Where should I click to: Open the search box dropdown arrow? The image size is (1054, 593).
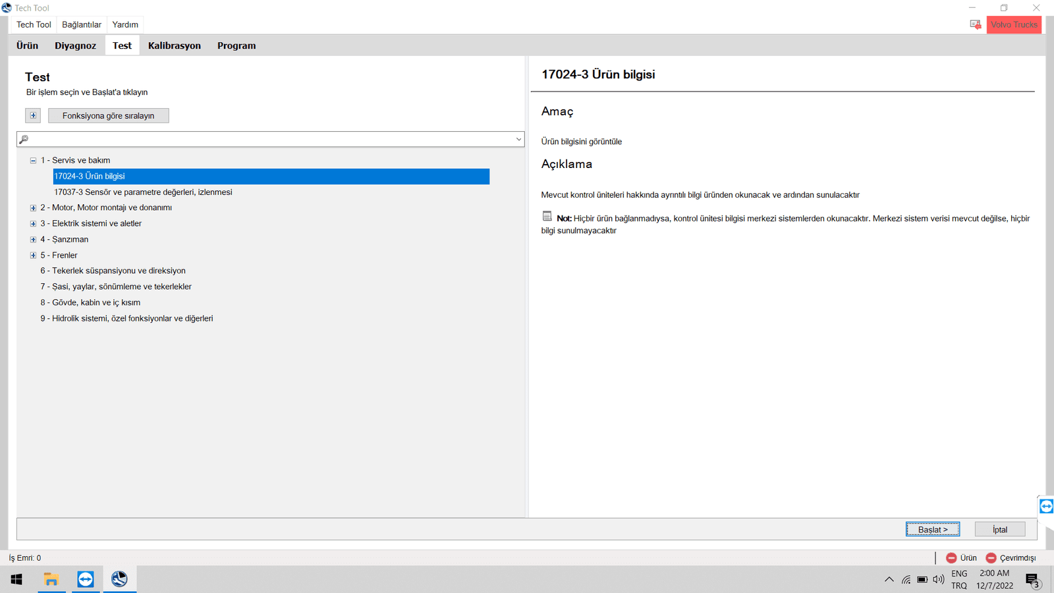tap(518, 139)
